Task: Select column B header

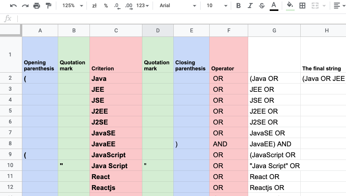Action: (x=74, y=30)
